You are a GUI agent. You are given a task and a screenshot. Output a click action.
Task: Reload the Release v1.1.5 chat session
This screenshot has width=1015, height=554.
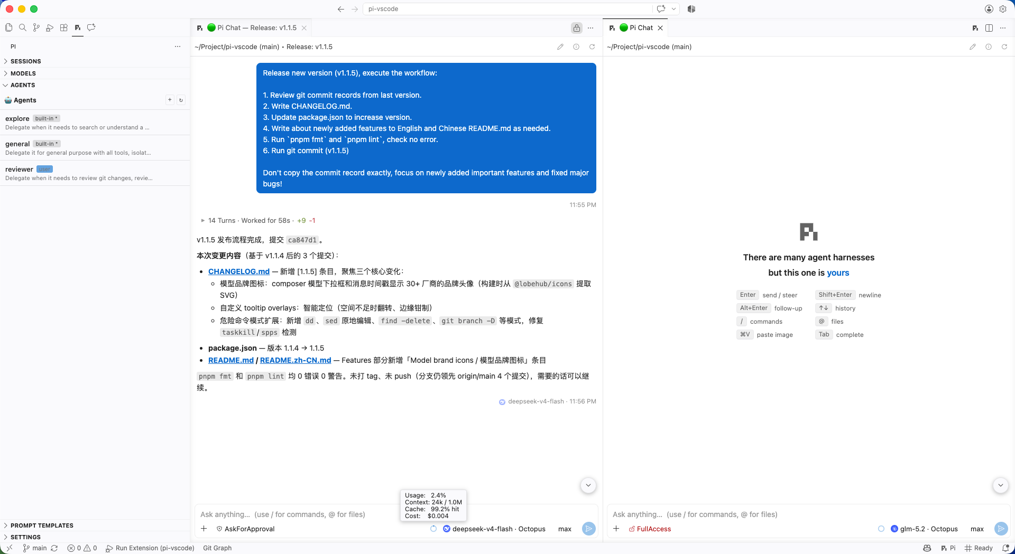click(592, 46)
